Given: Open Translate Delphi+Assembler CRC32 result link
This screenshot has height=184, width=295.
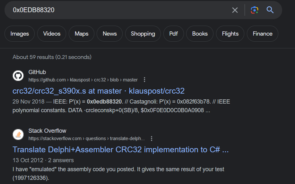Looking at the screenshot, I should (120, 150).
